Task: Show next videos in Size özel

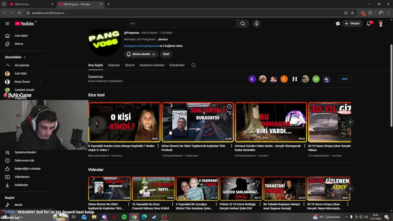Action: coord(350,122)
